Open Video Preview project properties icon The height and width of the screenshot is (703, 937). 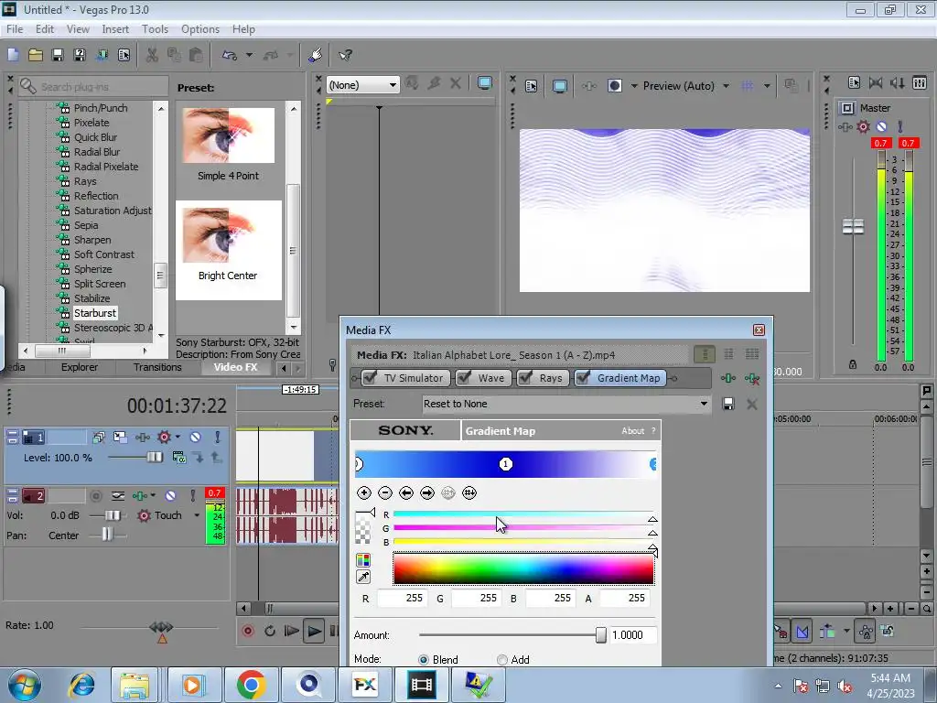[532, 86]
